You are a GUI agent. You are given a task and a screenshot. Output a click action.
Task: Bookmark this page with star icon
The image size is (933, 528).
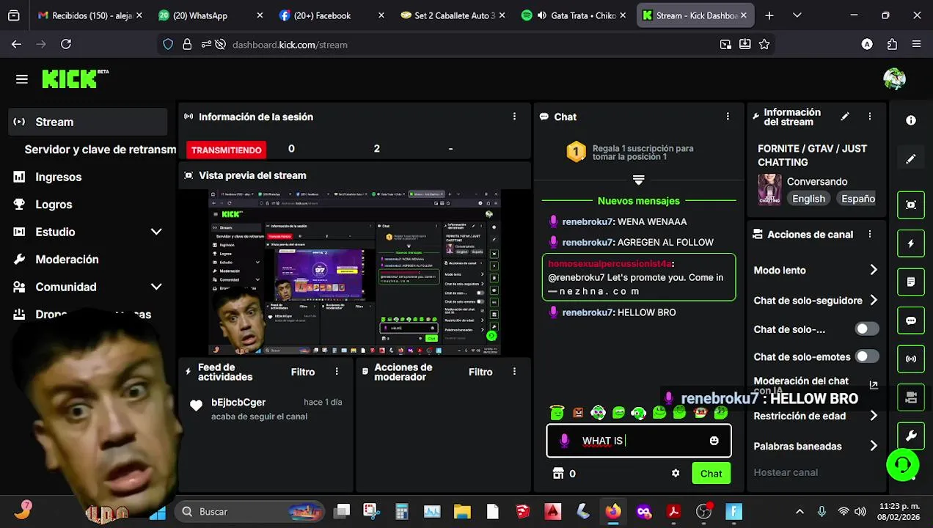click(x=764, y=45)
